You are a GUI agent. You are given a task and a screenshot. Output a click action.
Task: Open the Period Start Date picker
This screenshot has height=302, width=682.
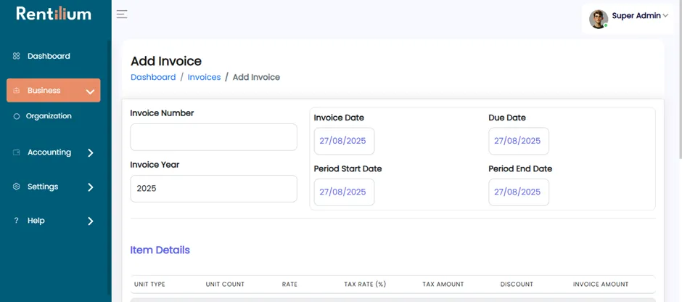(x=344, y=192)
